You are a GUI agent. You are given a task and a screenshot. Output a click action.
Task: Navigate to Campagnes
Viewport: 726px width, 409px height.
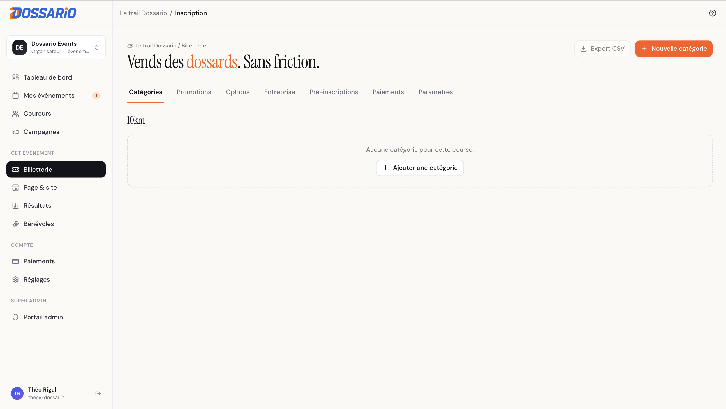click(x=56, y=132)
